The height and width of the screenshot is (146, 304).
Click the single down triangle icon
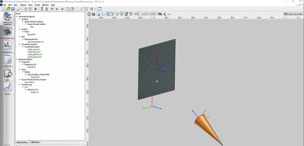(52, 9)
